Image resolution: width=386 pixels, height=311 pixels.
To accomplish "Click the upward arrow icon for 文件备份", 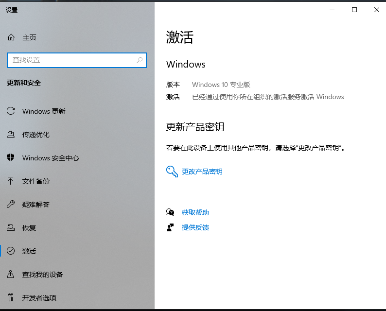I will [10, 181].
